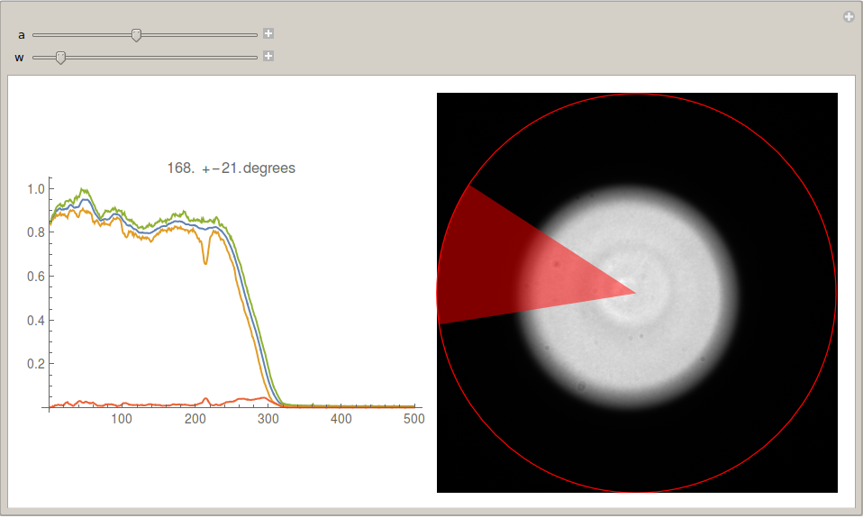The height and width of the screenshot is (518, 863).
Task: Click the x-axis tick label 300
Action: [x=268, y=419]
